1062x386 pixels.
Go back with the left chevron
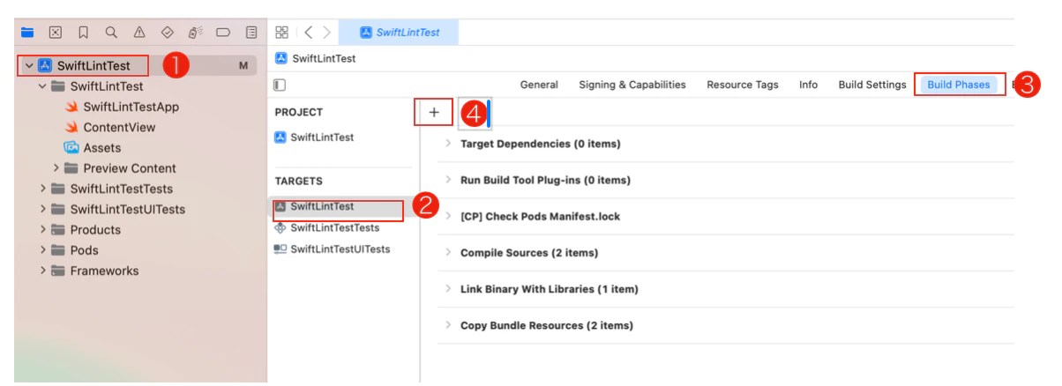tap(309, 33)
